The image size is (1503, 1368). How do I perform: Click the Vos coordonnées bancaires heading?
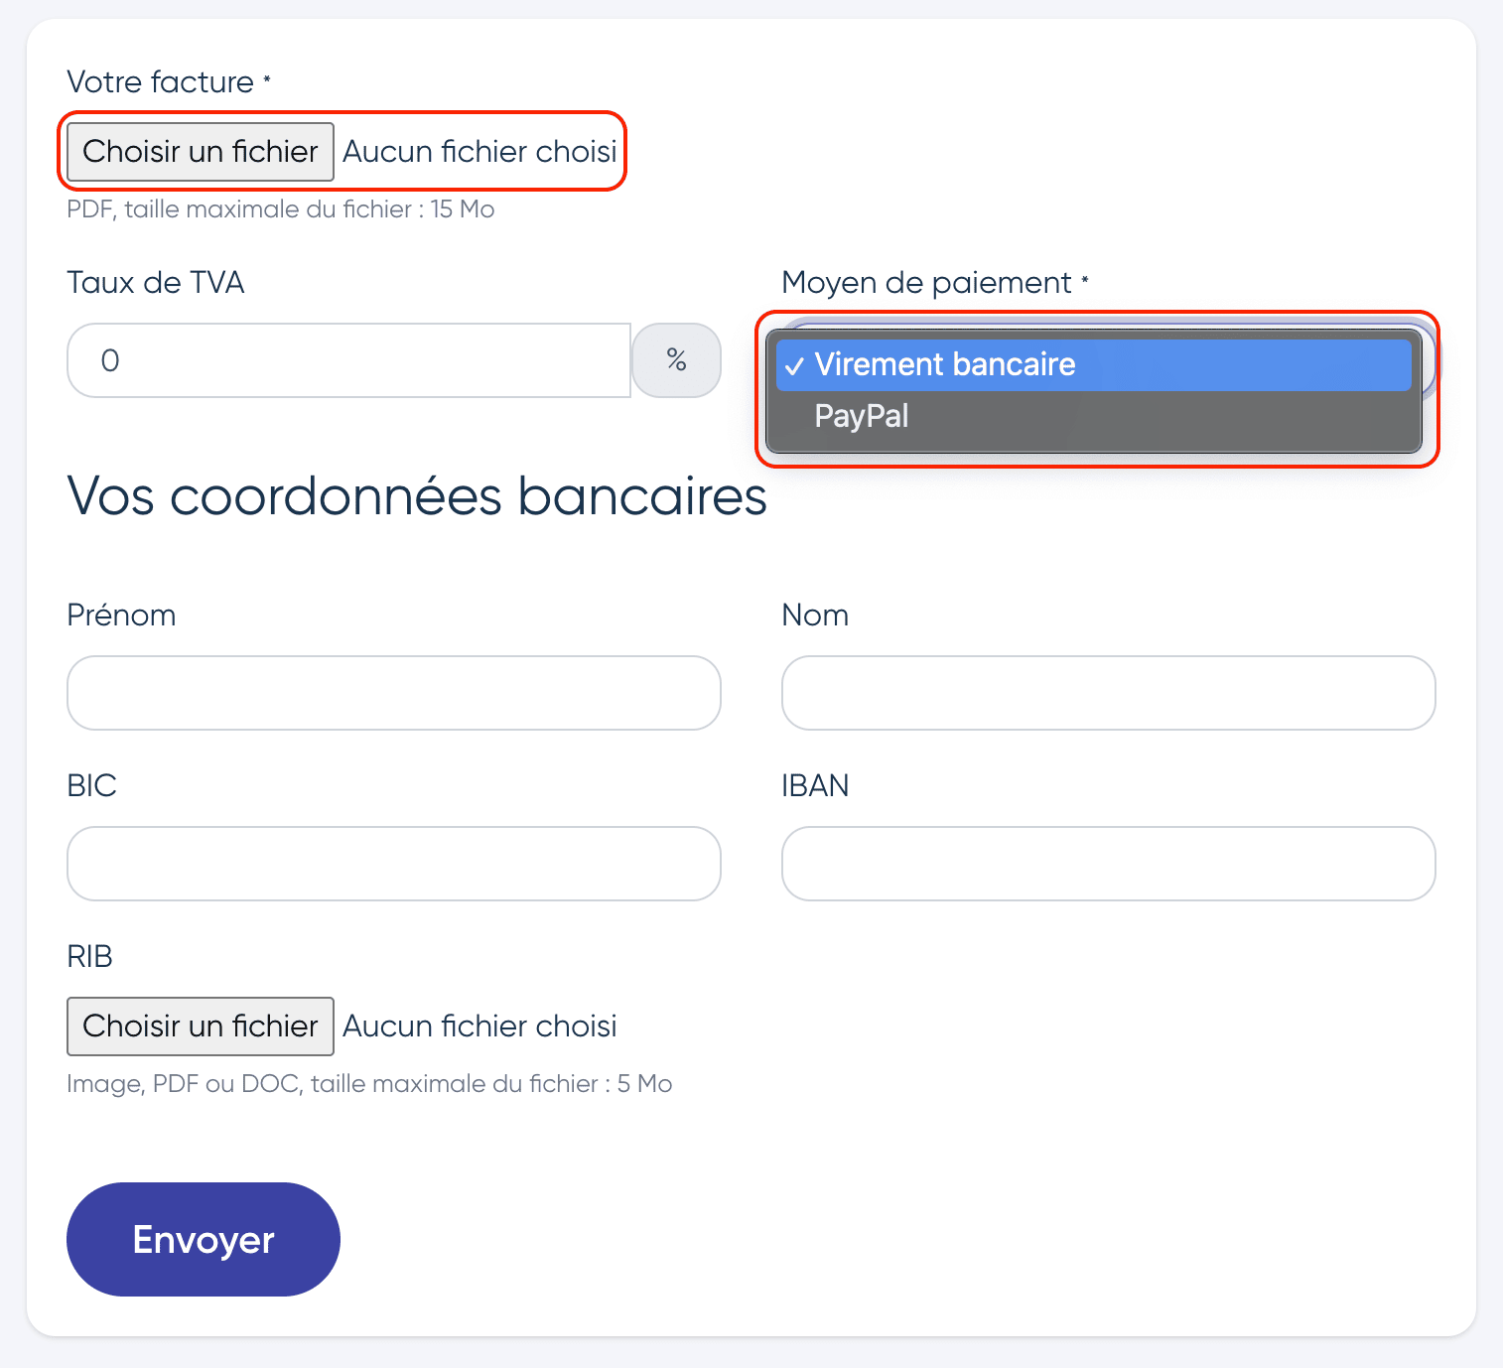point(417,496)
